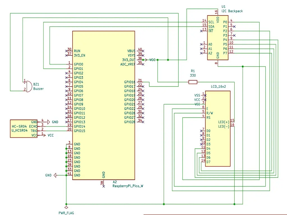The height and width of the screenshot is (215, 287).
Task: Click the GPIO1 pin label
Action: coord(78,69)
